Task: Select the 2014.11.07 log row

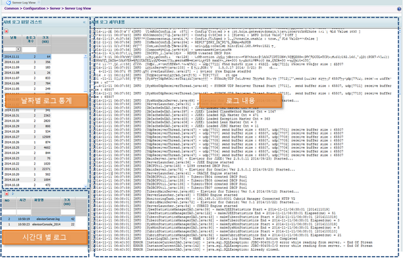Action: (x=27, y=78)
